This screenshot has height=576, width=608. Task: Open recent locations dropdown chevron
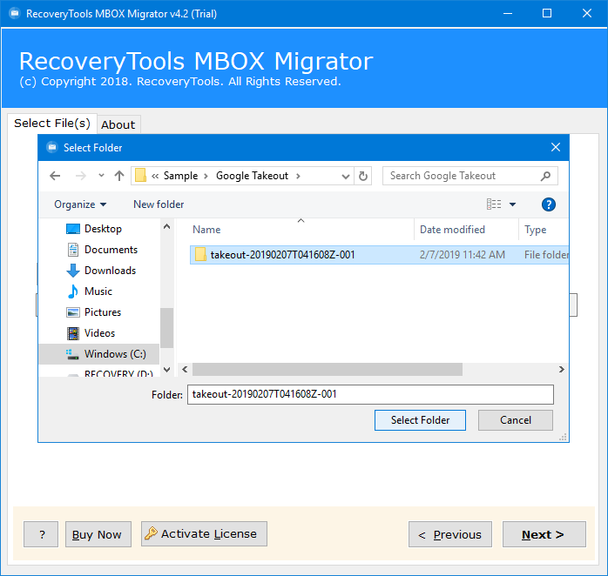(x=101, y=176)
